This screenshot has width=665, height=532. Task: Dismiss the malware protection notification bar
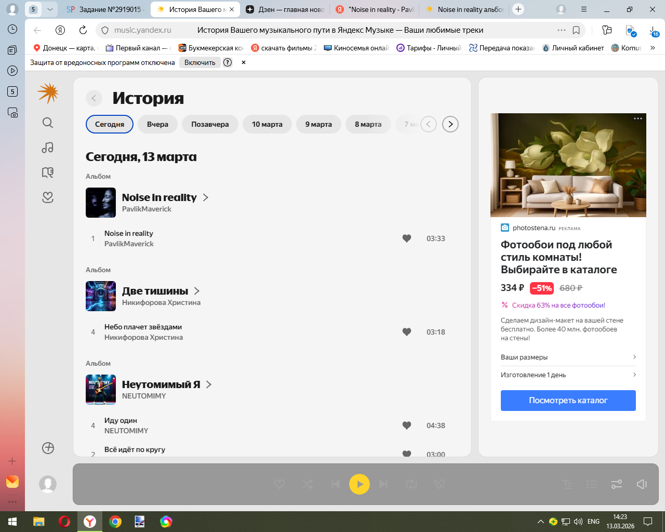click(x=244, y=62)
